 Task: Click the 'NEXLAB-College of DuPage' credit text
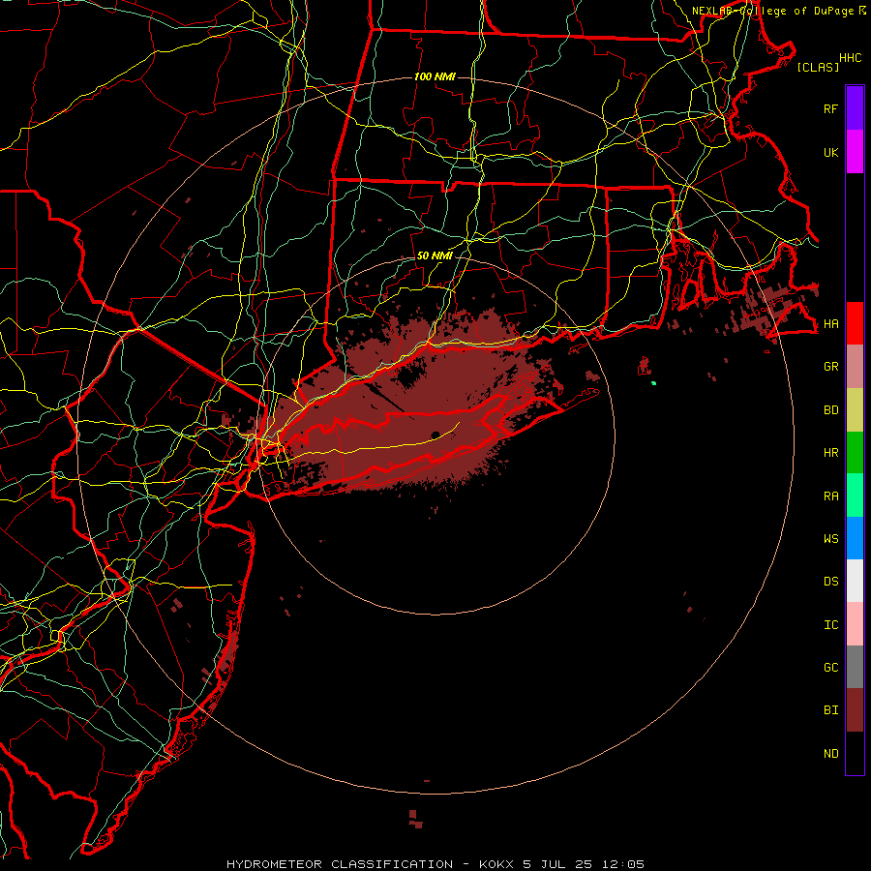771,11
